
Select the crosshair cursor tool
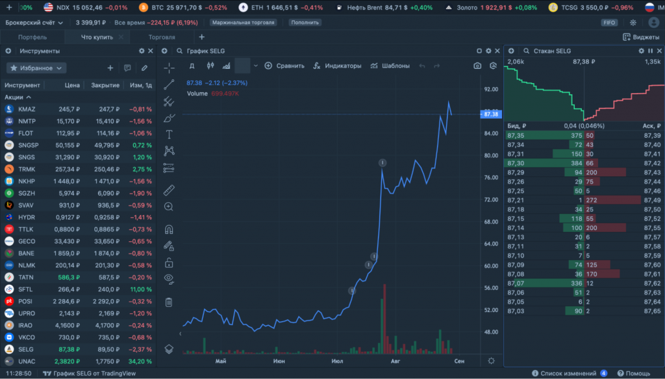point(169,68)
